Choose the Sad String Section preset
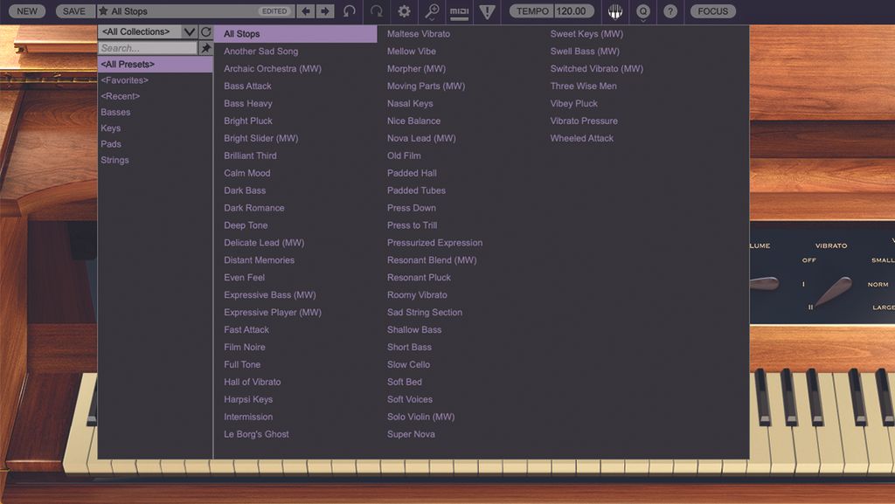 425,313
